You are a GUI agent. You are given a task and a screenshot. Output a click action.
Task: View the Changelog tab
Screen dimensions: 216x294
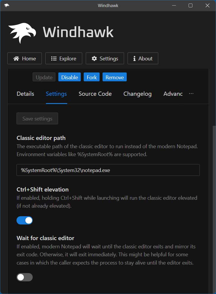137,94
